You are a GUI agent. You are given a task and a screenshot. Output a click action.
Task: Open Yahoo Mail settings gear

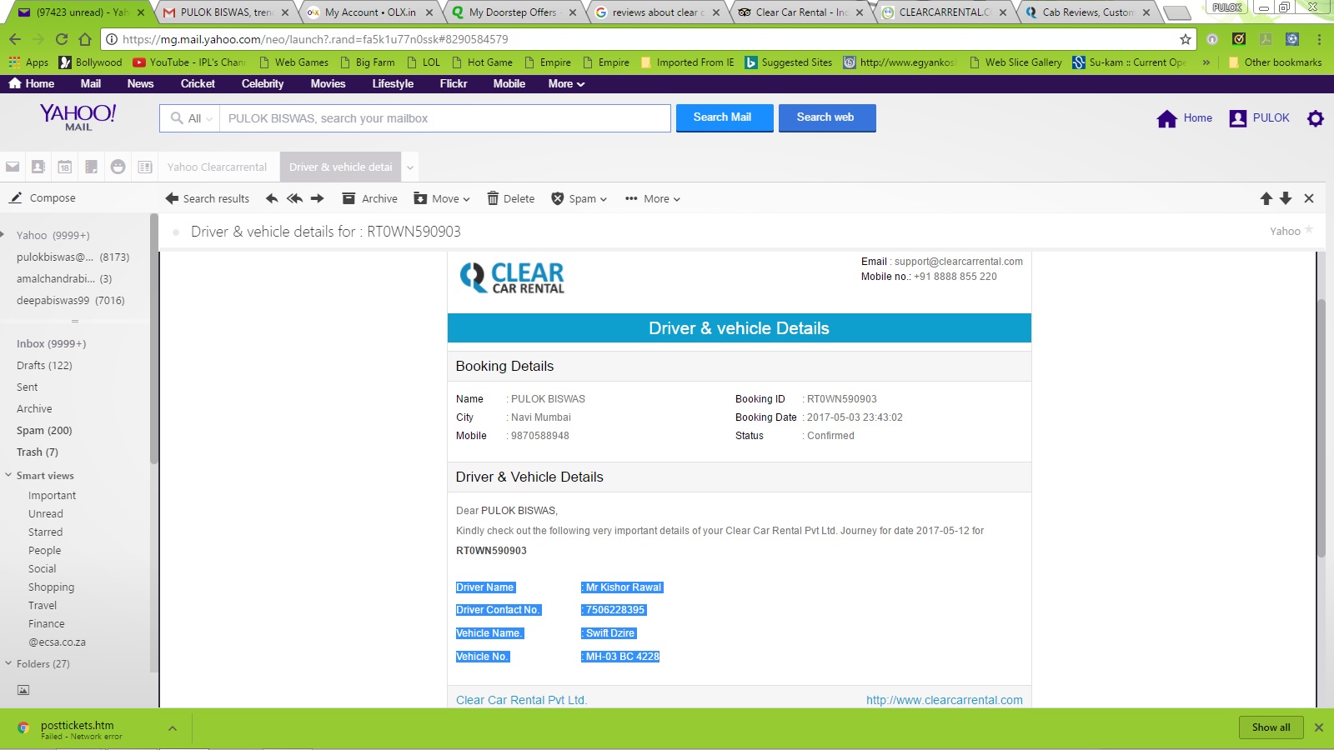tap(1316, 118)
